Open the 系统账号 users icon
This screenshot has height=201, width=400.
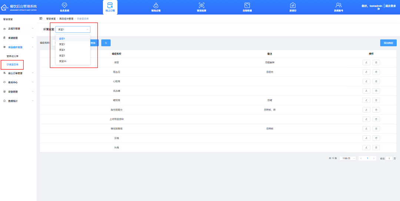coord(338,5)
